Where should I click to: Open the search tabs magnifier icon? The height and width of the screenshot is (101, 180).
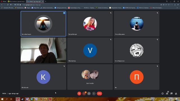point(167,1)
